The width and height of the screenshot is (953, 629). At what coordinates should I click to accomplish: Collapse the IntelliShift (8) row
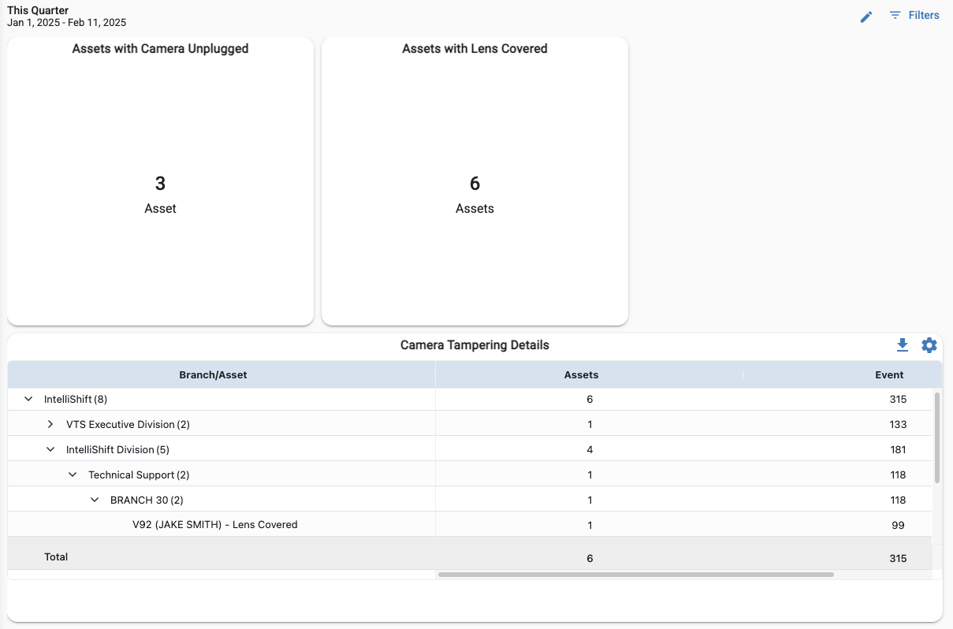coord(28,400)
